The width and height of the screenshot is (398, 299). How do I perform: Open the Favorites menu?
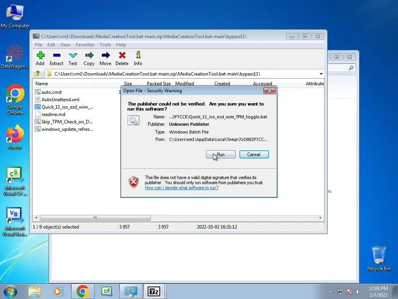coord(85,45)
